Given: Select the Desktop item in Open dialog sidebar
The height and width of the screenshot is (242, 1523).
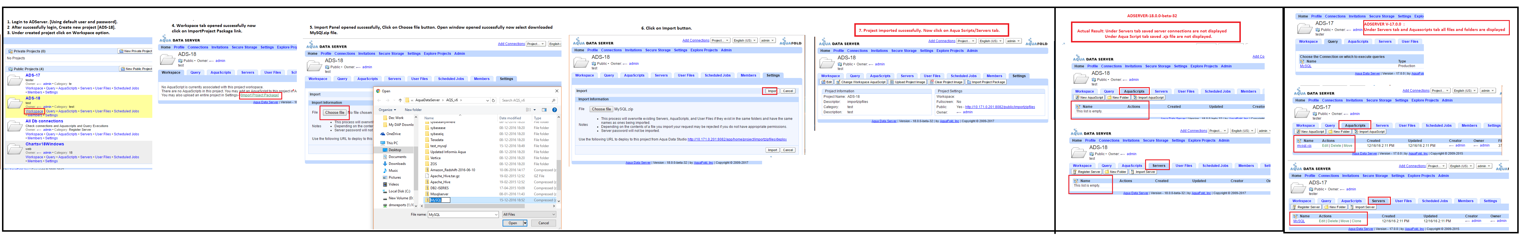Looking at the screenshot, I should pyautogui.click(x=395, y=150).
